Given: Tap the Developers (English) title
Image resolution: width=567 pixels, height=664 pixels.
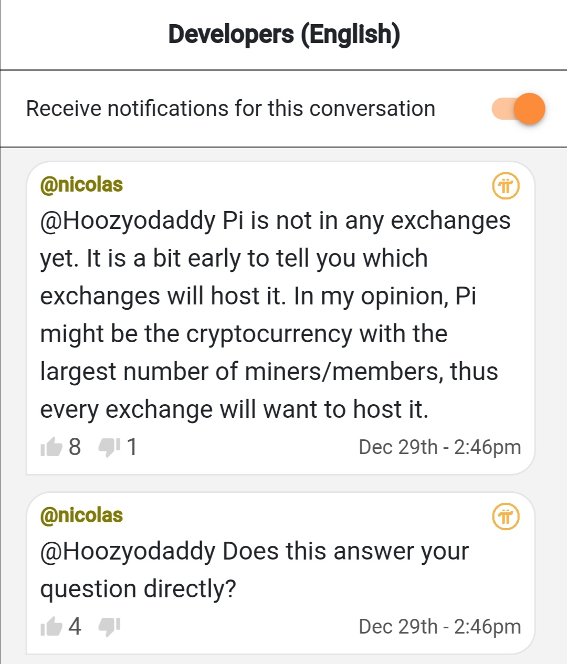Looking at the screenshot, I should [284, 35].
